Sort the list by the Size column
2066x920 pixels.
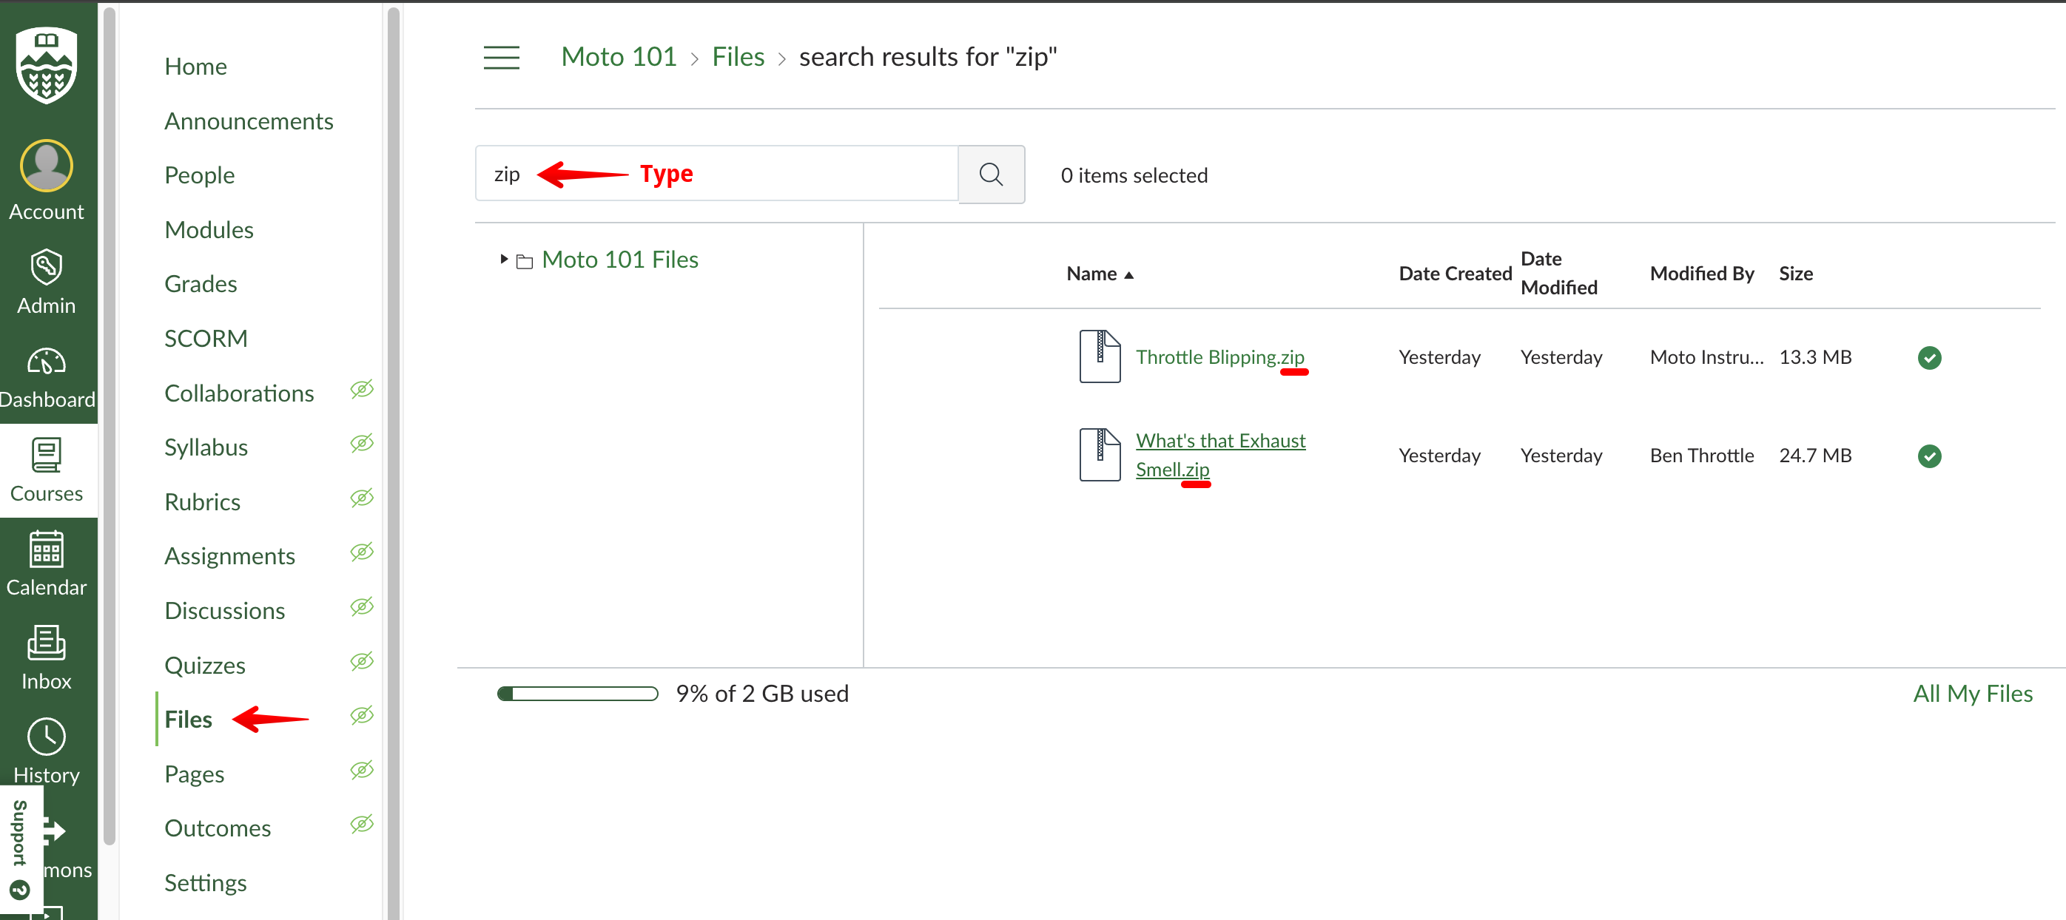(x=1795, y=274)
